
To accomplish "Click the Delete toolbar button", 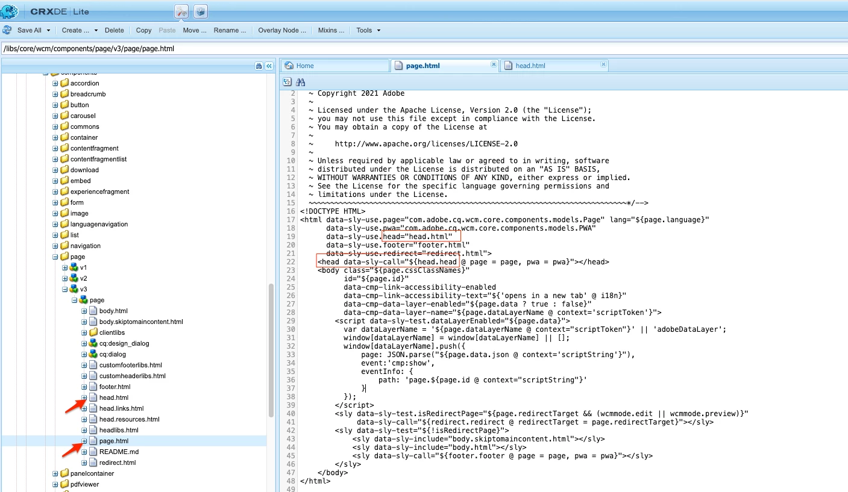I will [115, 30].
